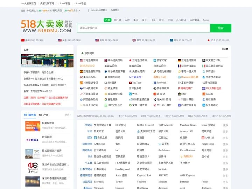The image size is (252, 189).
Task: Open 轻松邮明信片邀评 thumbnail
Action: point(33,154)
